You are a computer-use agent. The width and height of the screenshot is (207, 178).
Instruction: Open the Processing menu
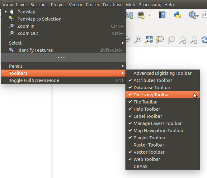pos(150,5)
